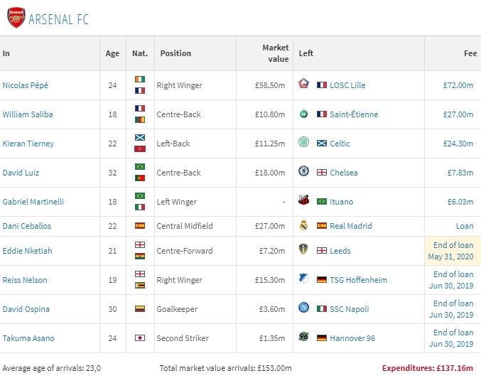
Task: Sort by the Market value column header
Action: click(275, 53)
